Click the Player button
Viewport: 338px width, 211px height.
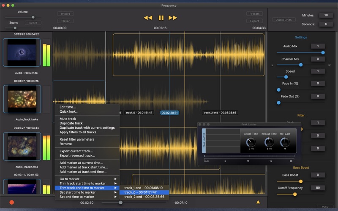pos(65,21)
